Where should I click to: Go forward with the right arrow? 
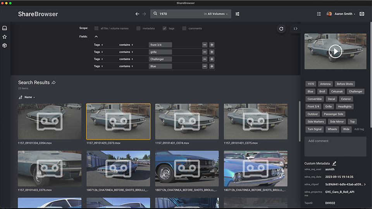144,14
